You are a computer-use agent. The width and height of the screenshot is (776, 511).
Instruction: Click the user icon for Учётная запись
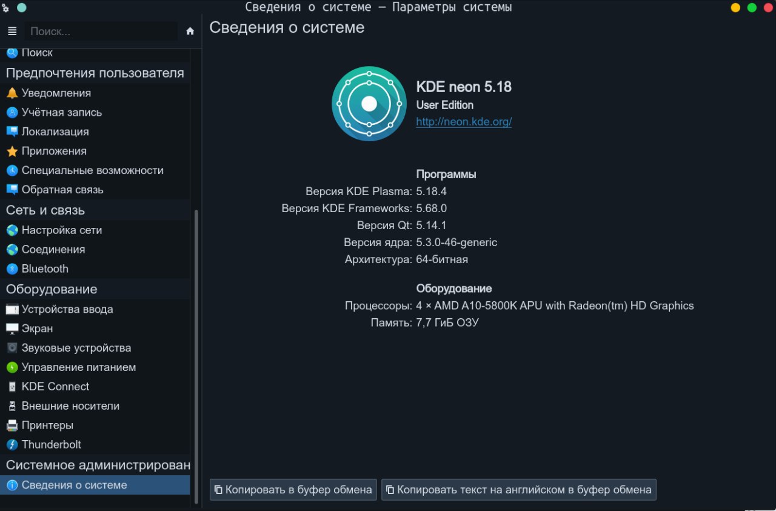[x=12, y=112]
